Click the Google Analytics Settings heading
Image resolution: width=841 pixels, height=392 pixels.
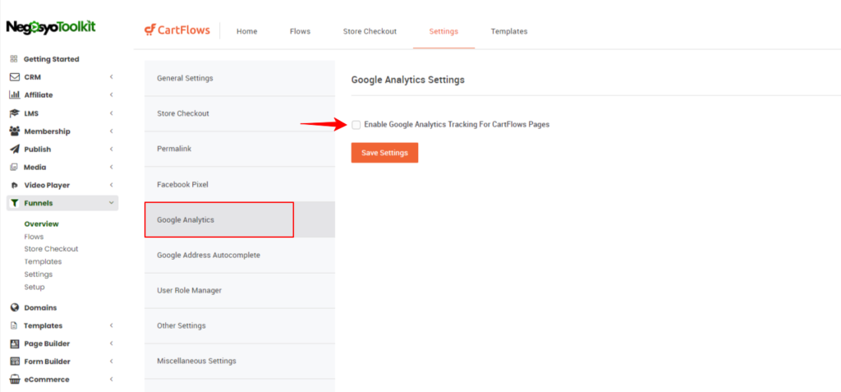pyautogui.click(x=407, y=80)
